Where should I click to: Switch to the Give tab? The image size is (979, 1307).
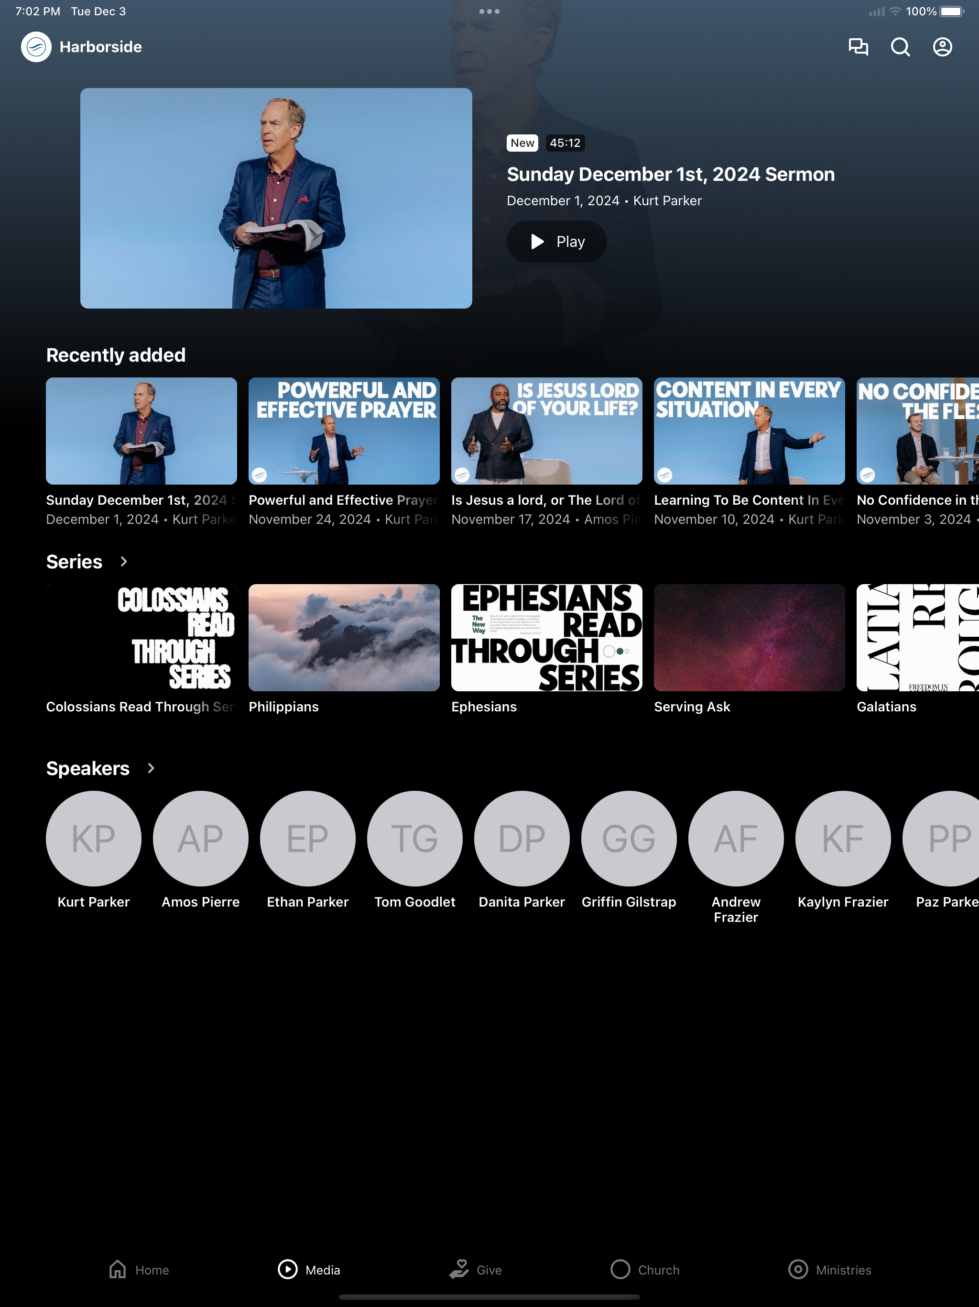pyautogui.click(x=475, y=1269)
